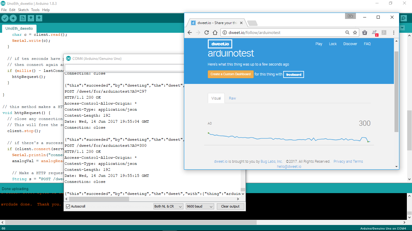Bookmark this page with the star icon

(355, 32)
